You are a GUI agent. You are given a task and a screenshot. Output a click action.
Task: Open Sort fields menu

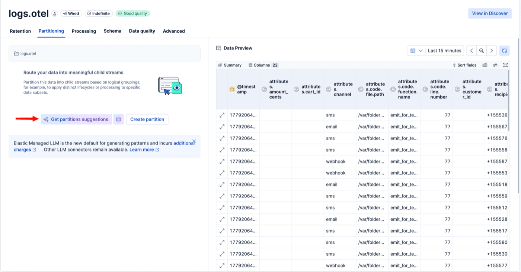(464, 65)
